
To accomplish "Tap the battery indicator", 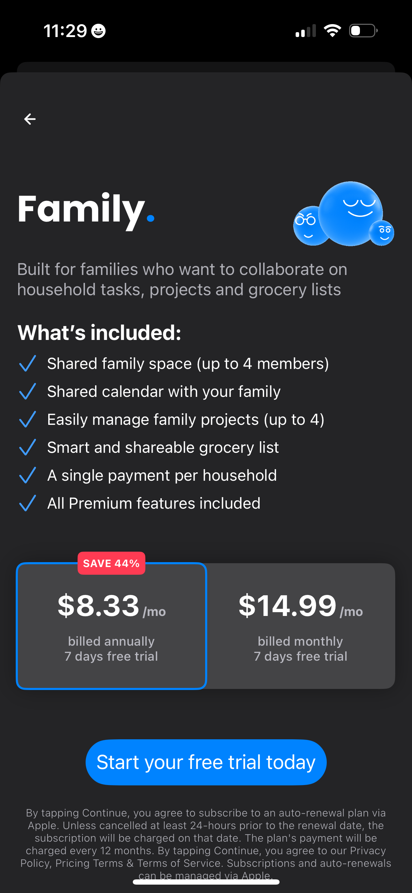I will [x=362, y=31].
